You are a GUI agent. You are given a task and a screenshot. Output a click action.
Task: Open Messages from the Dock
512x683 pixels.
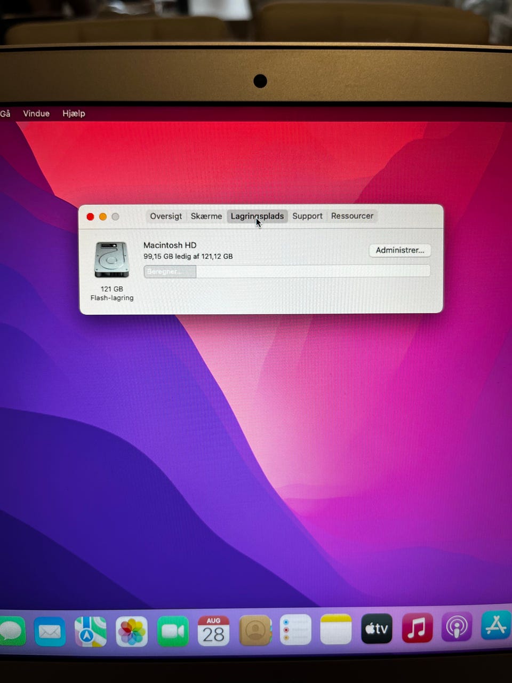[x=12, y=632]
